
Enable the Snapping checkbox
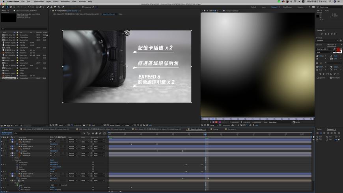[x=83, y=7]
